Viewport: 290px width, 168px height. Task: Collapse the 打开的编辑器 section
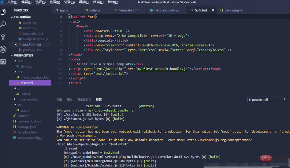pyautogui.click(x=12, y=17)
